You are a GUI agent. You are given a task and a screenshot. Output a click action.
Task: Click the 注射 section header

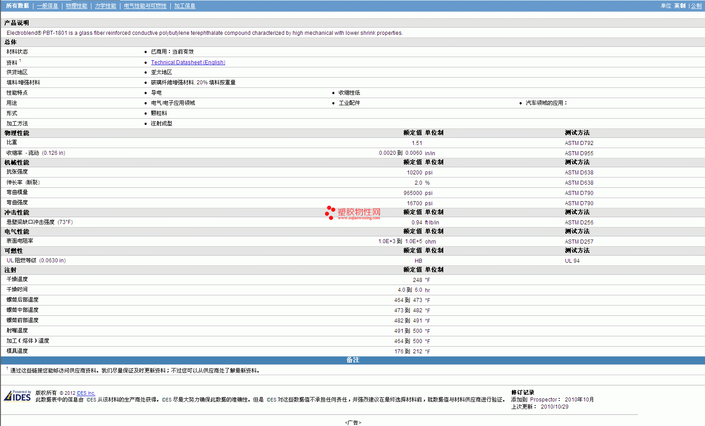pyautogui.click(x=10, y=270)
